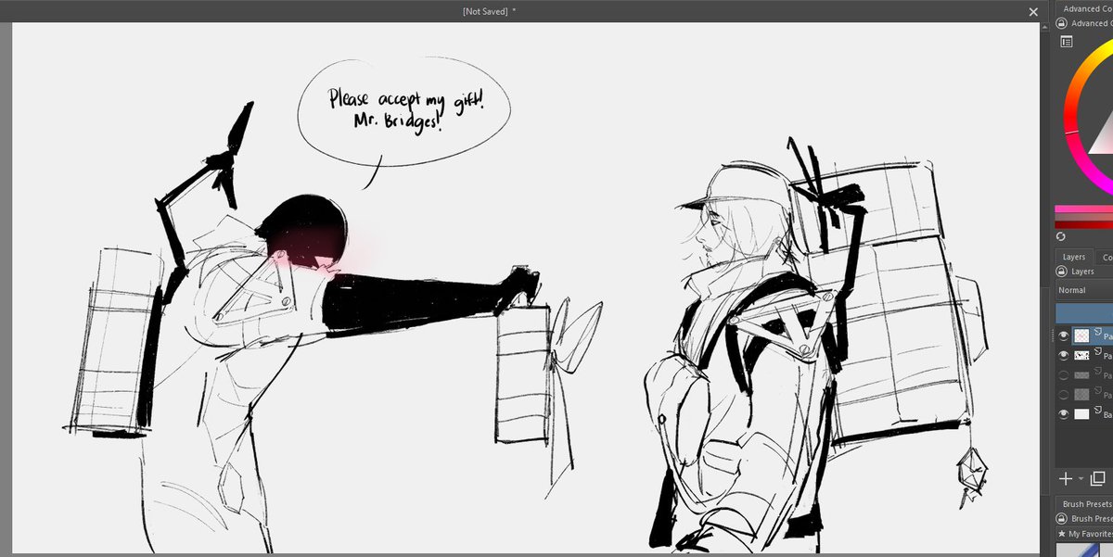Select the top layer thumbnail
The image size is (1113, 557).
tap(1081, 335)
